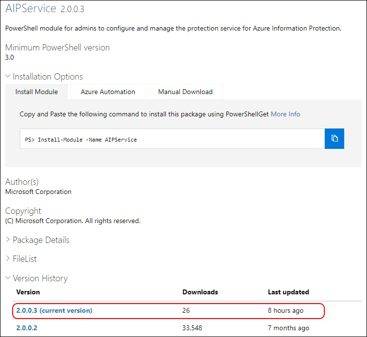The image size is (367, 337).
Task: Expand the Package Details section
Action: 37,240
